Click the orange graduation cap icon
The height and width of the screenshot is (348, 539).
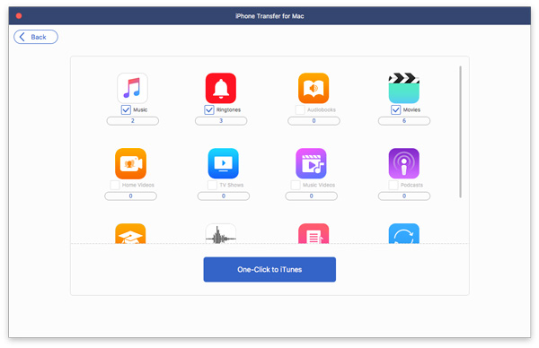(130, 233)
